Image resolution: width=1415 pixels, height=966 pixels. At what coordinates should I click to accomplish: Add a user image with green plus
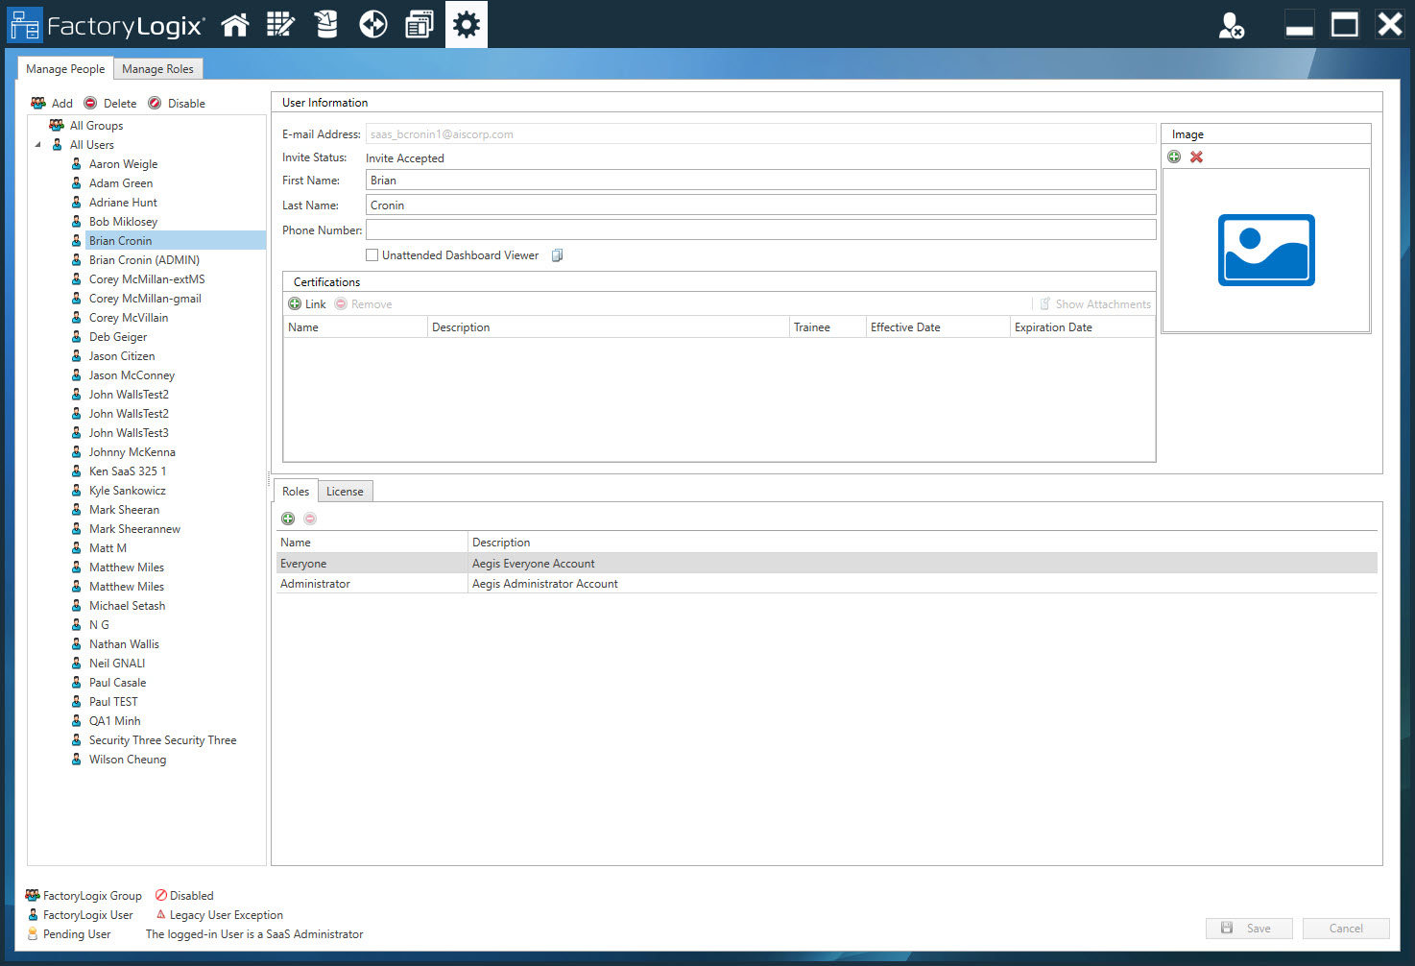point(1174,157)
